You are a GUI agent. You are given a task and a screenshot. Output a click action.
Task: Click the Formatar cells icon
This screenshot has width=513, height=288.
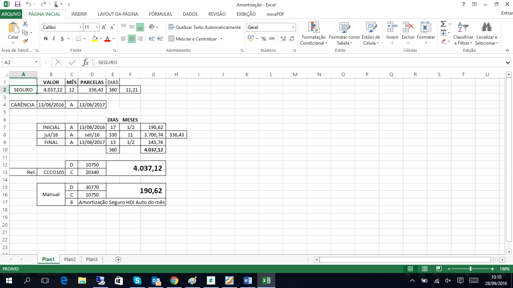coord(426,27)
